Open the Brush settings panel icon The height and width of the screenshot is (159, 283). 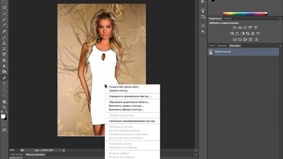click(203, 17)
